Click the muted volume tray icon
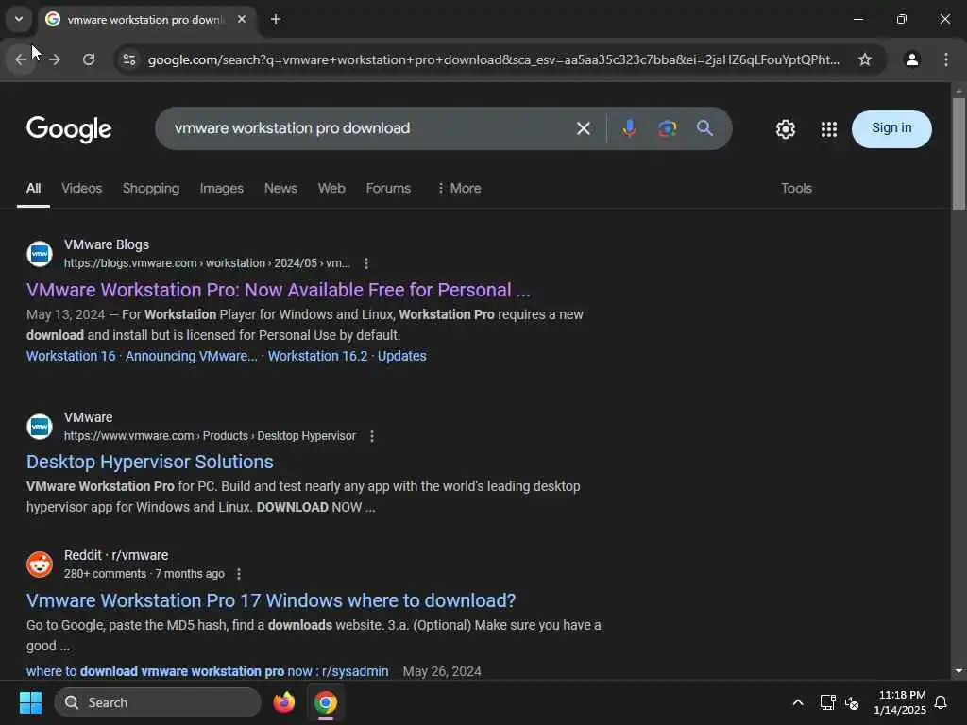 pos(852,702)
